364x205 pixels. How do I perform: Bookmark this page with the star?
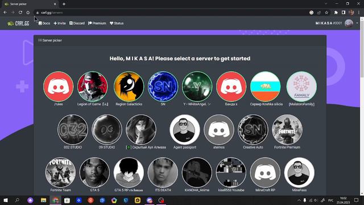pos(326,13)
